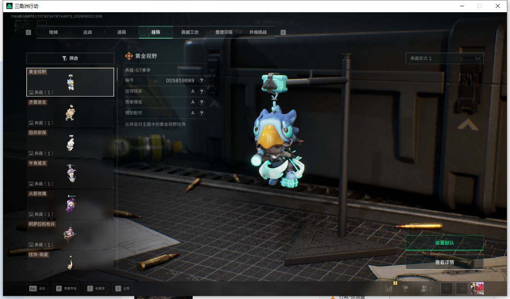Open the player avatar in bottom corner
This screenshot has width=510, height=299.
(x=477, y=288)
